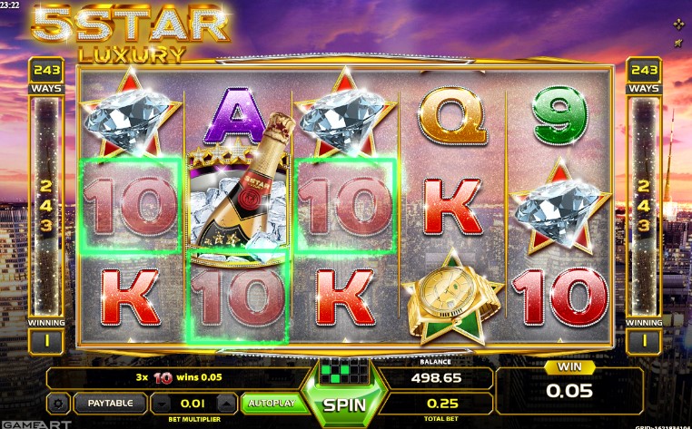Click the bet multiplier value 0.01

(193, 404)
